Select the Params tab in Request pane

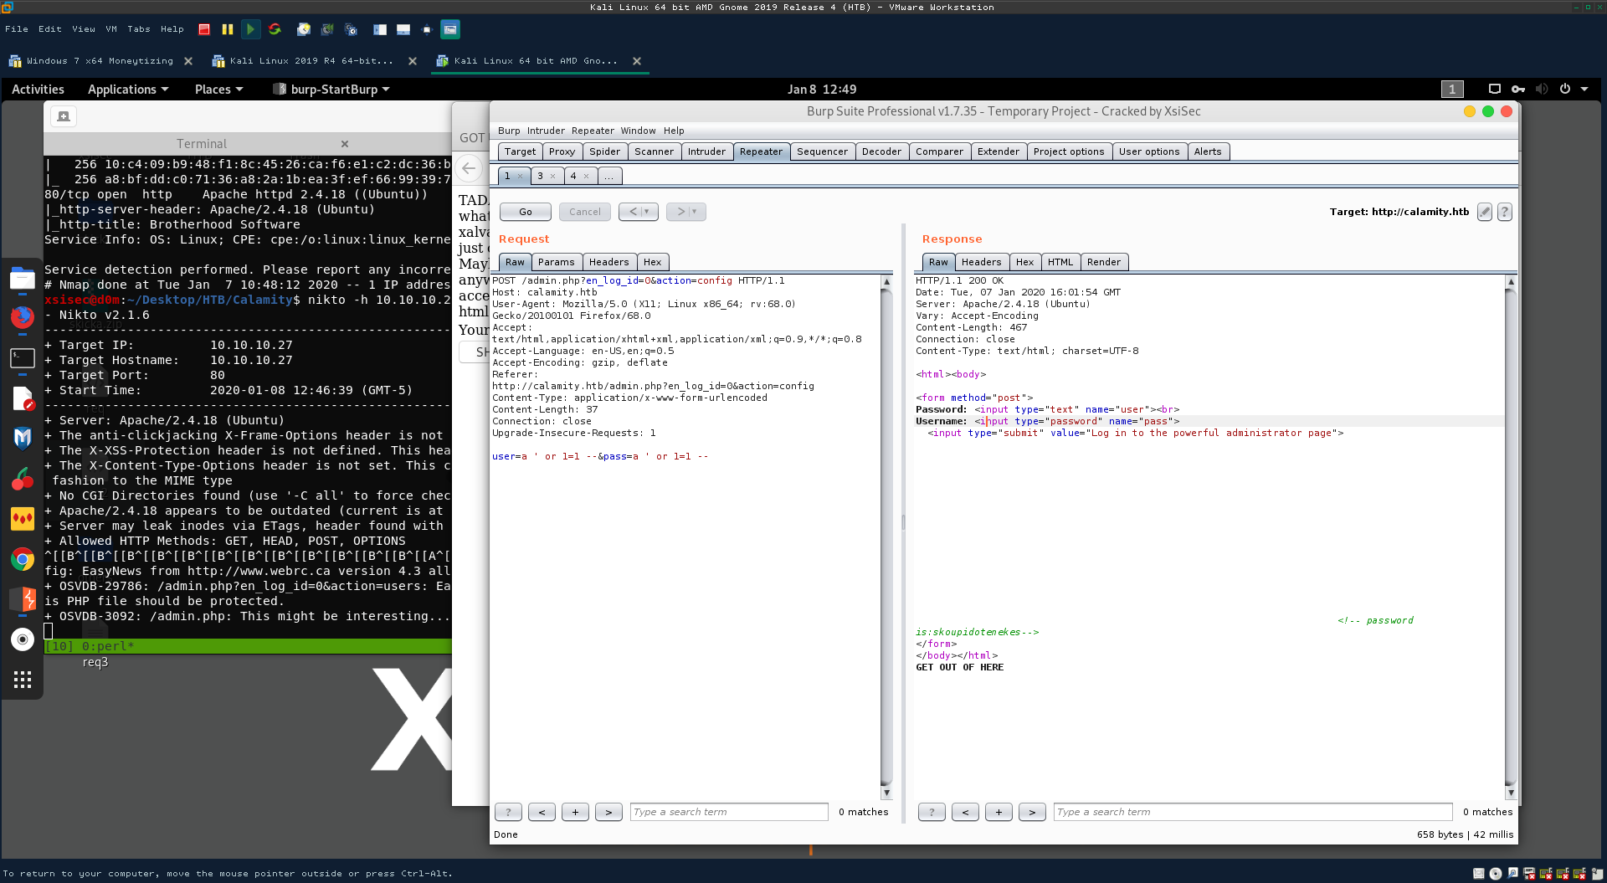tap(556, 262)
